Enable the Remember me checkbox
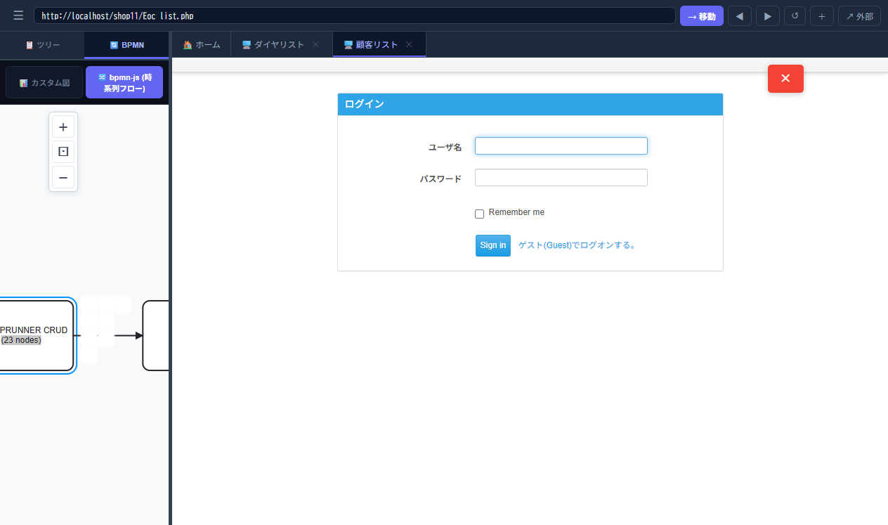The height and width of the screenshot is (525, 888). tap(480, 214)
